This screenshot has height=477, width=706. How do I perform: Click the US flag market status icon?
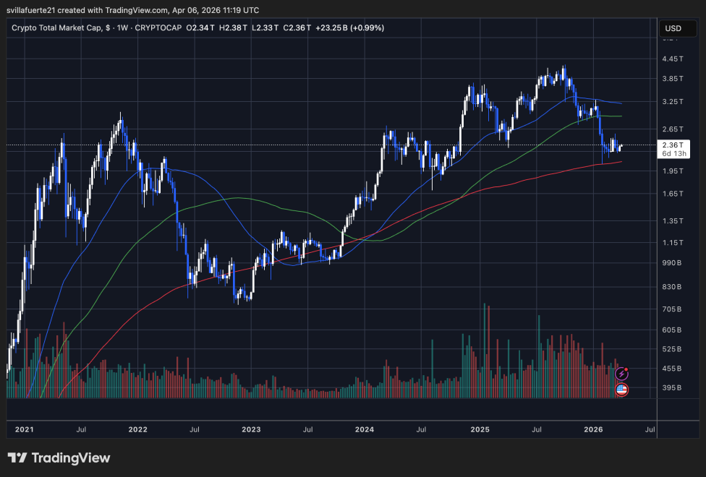pos(622,390)
